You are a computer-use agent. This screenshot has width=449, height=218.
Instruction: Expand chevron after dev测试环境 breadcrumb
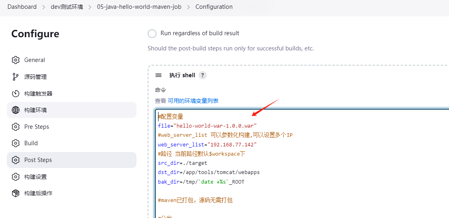click(90, 7)
